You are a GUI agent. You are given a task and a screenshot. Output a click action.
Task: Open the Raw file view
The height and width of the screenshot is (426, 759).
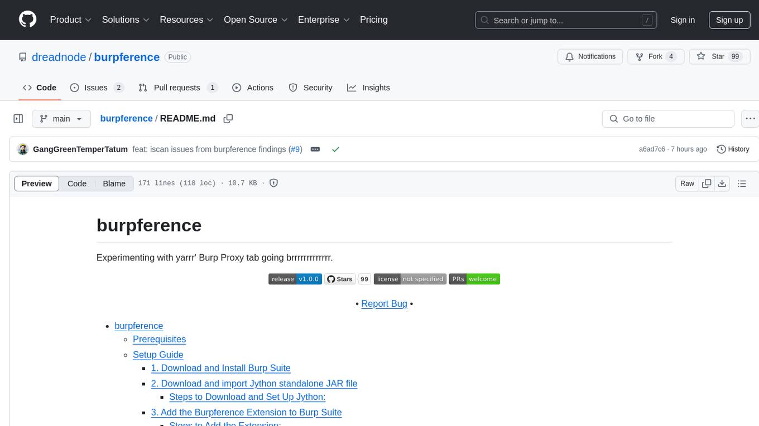(687, 183)
